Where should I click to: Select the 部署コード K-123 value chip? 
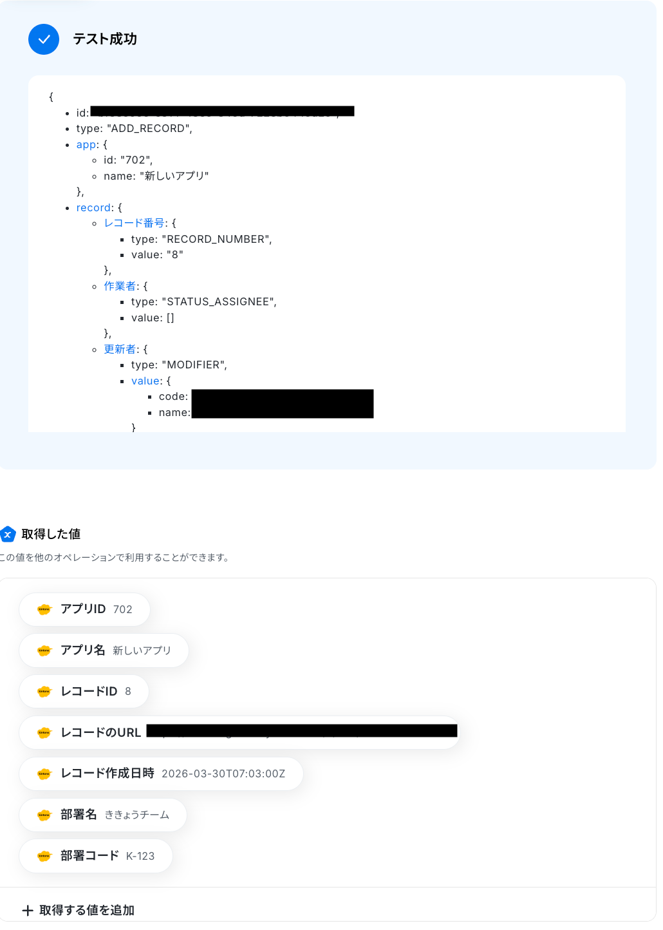click(x=96, y=856)
